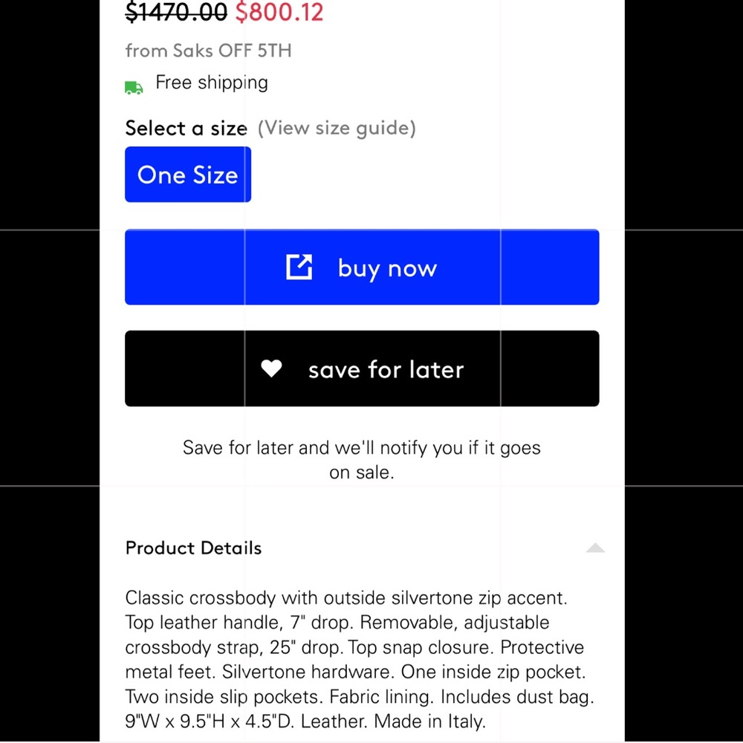Click the Product Details heading
Image resolution: width=743 pixels, height=743 pixels.
194,548
